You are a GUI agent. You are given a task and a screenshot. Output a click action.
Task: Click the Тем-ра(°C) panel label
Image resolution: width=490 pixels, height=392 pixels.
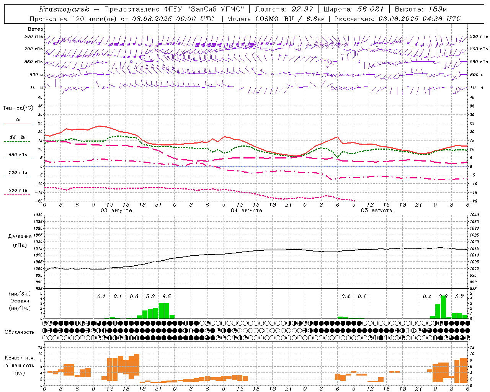18,108
